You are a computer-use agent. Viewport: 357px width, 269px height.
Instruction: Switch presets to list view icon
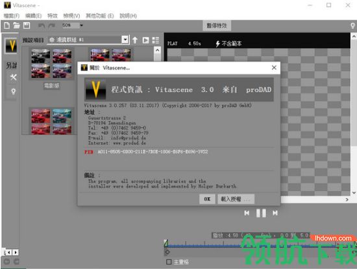click(156, 40)
